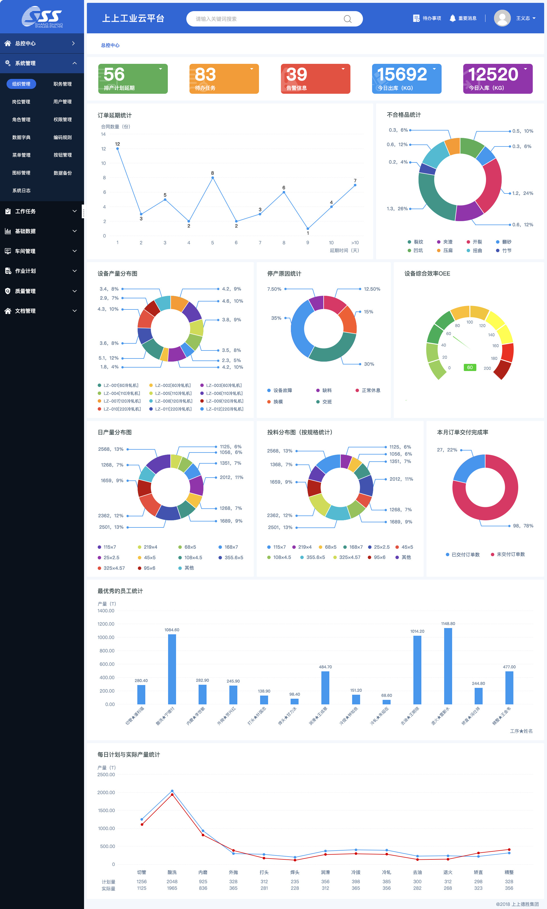Toggle 裂纹 legend in 不合格品统计
547x909 pixels.
point(415,242)
